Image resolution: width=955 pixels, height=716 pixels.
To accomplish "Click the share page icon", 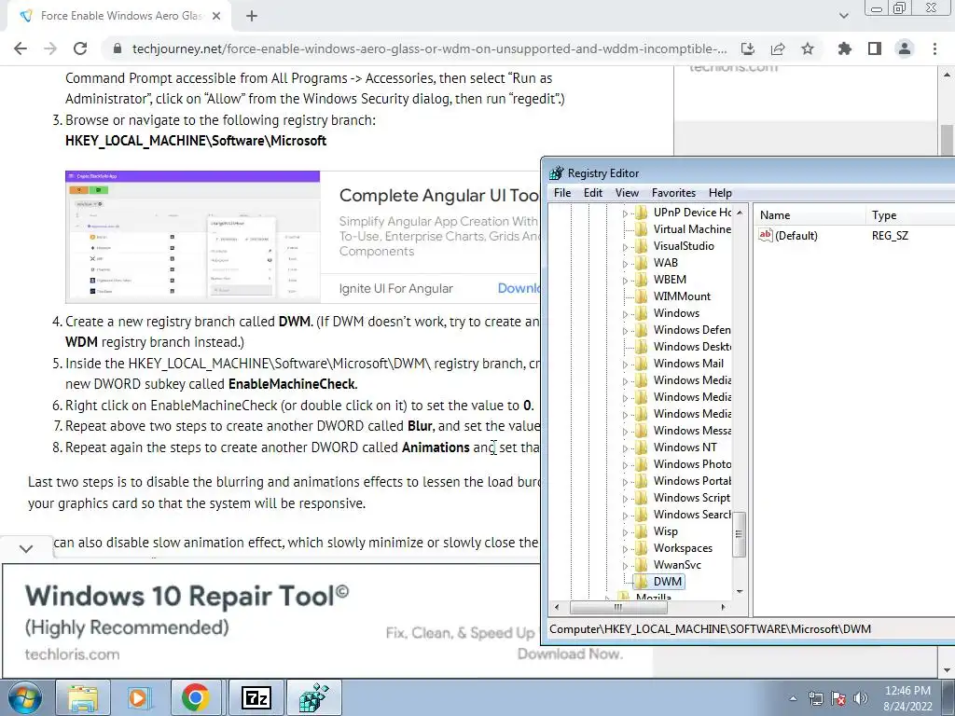I will [x=778, y=48].
